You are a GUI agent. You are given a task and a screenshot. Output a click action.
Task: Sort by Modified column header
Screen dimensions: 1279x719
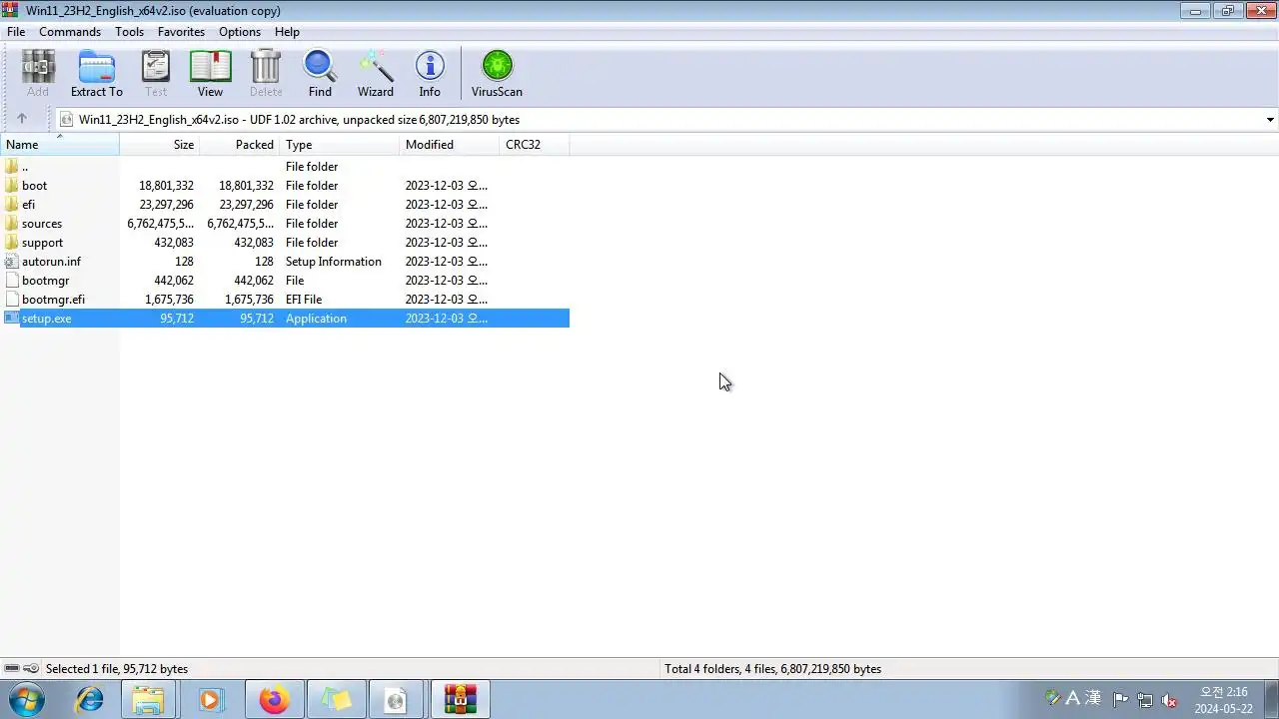(450, 145)
